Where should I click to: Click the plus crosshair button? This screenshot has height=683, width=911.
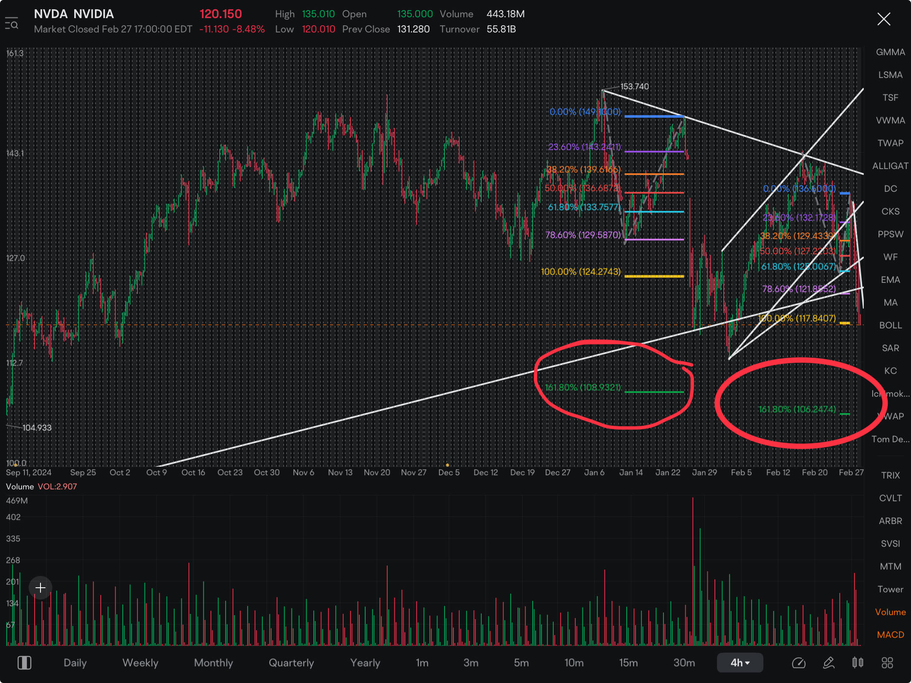40,587
